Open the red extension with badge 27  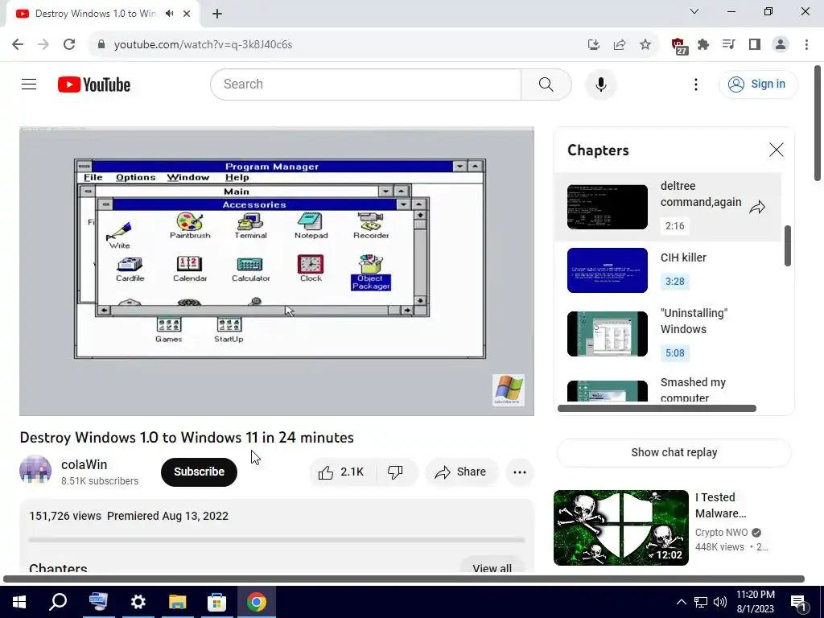point(679,46)
